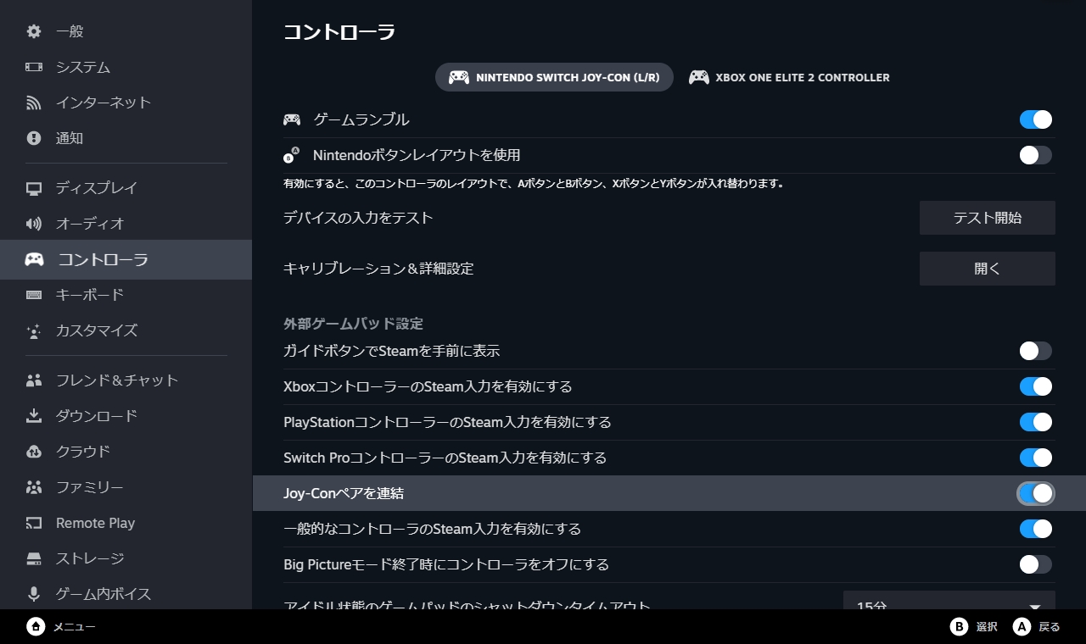Enable Big Pictureモード終了時にコントローラをオフ switch

[1036, 564]
